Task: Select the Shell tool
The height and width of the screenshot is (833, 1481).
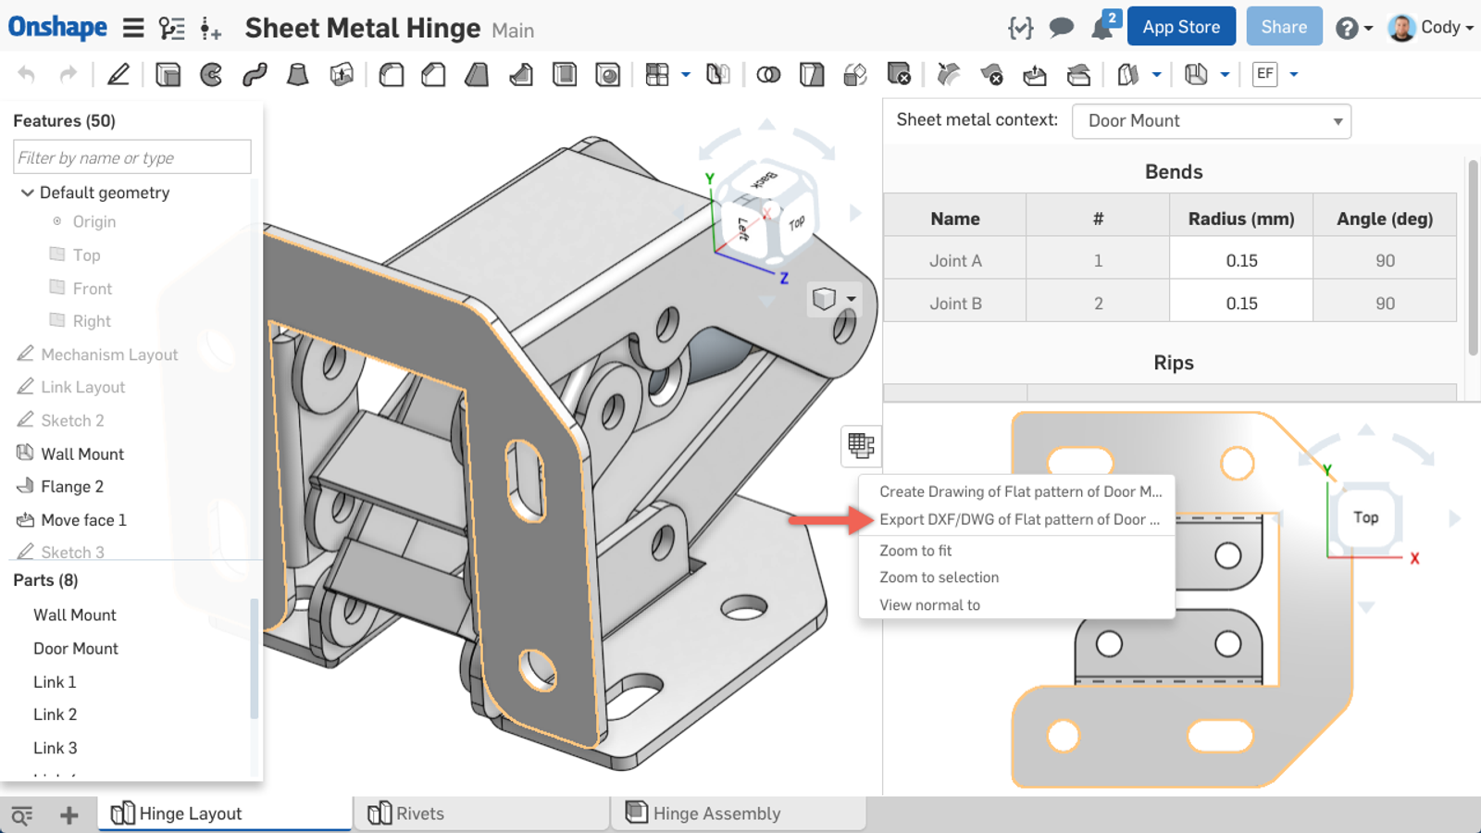Action: click(565, 74)
